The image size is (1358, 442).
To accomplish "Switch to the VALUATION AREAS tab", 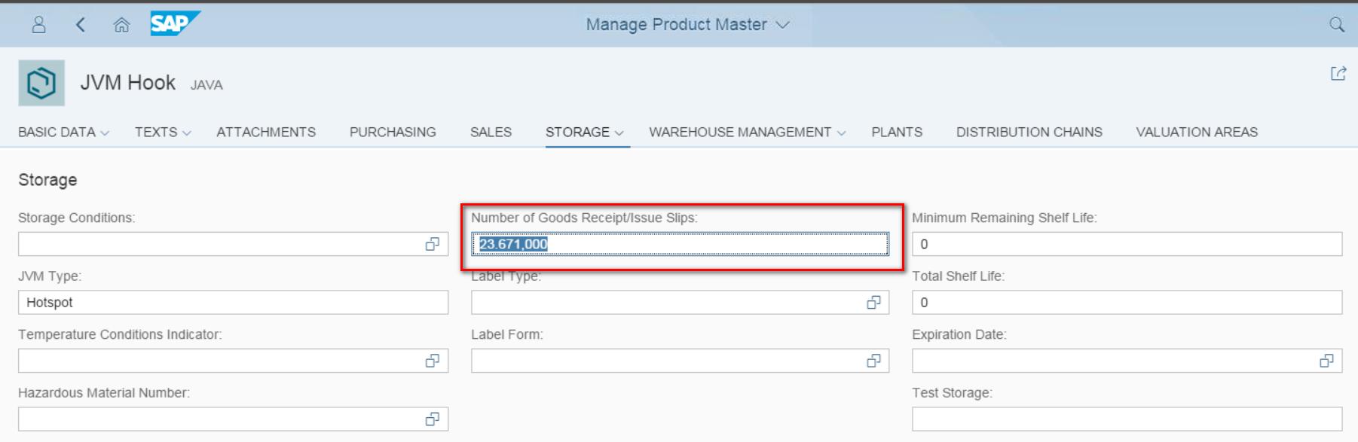I will click(1197, 132).
